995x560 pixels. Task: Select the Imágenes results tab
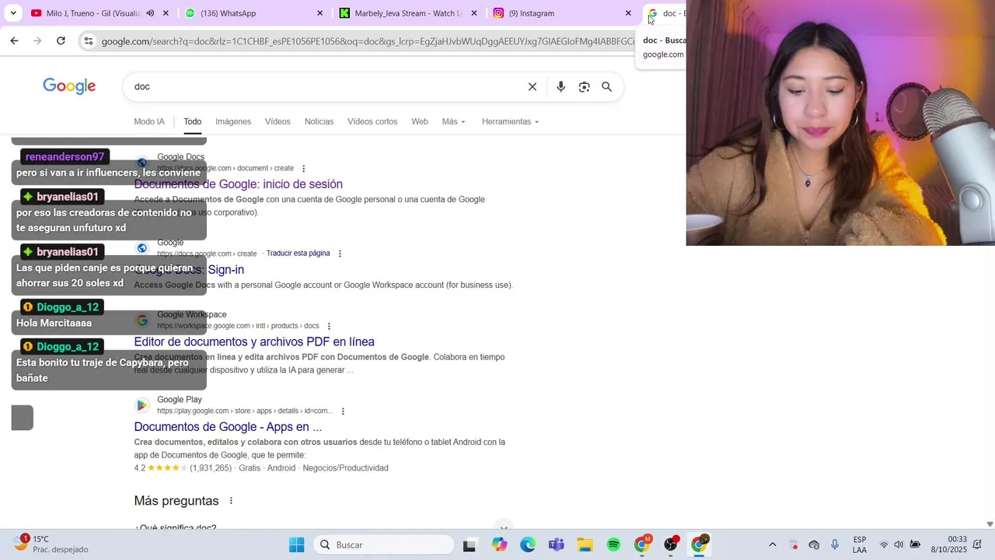point(233,121)
